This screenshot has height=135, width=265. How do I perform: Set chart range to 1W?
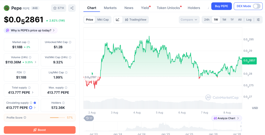[x=216, y=20]
